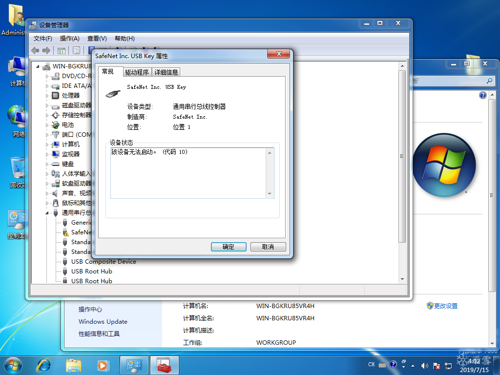Open 性能信息和工具 link
500x375 pixels.
tap(99, 334)
